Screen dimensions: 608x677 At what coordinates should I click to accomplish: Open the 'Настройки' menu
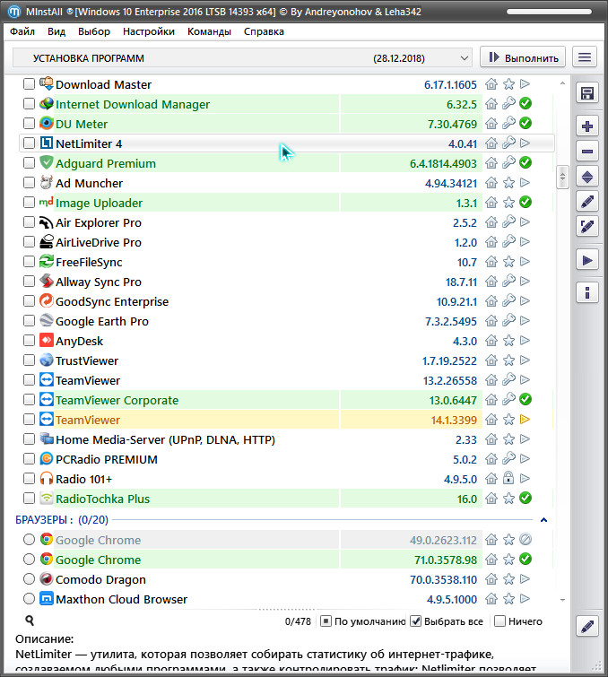149,31
